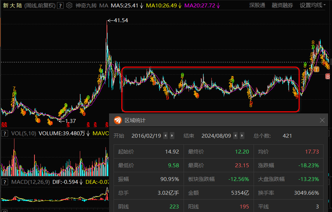The width and height of the screenshot is (332, 212).
Task: Click the 融资融券 link
Action: click(x=282, y=5)
